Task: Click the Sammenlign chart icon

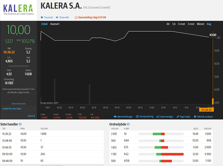Action: coord(158,117)
